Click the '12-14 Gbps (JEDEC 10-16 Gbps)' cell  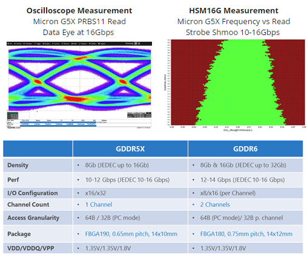click(245, 179)
